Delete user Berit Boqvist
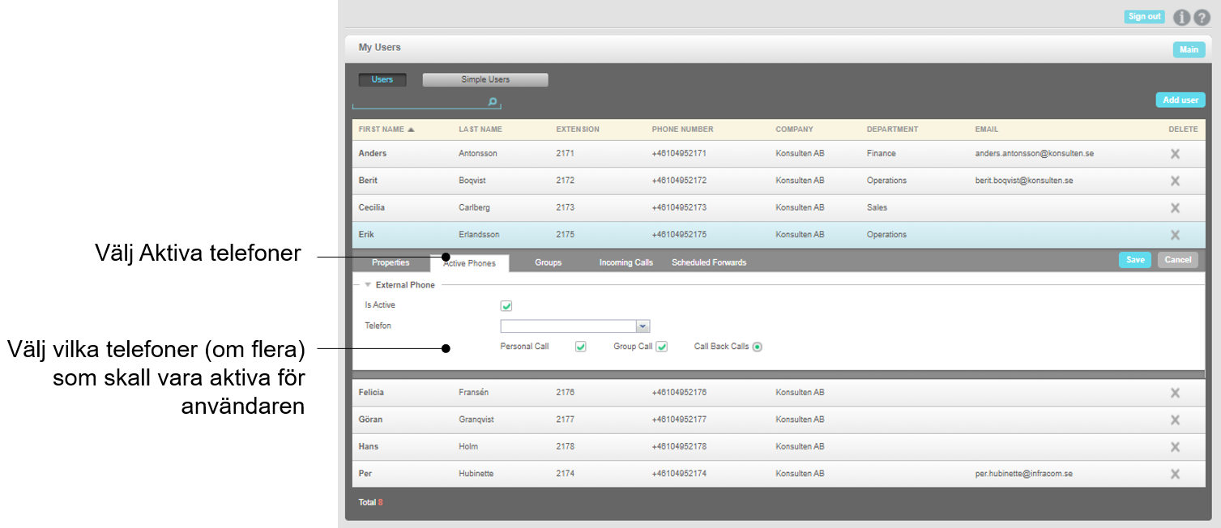The height and width of the screenshot is (528, 1221). 1175,181
